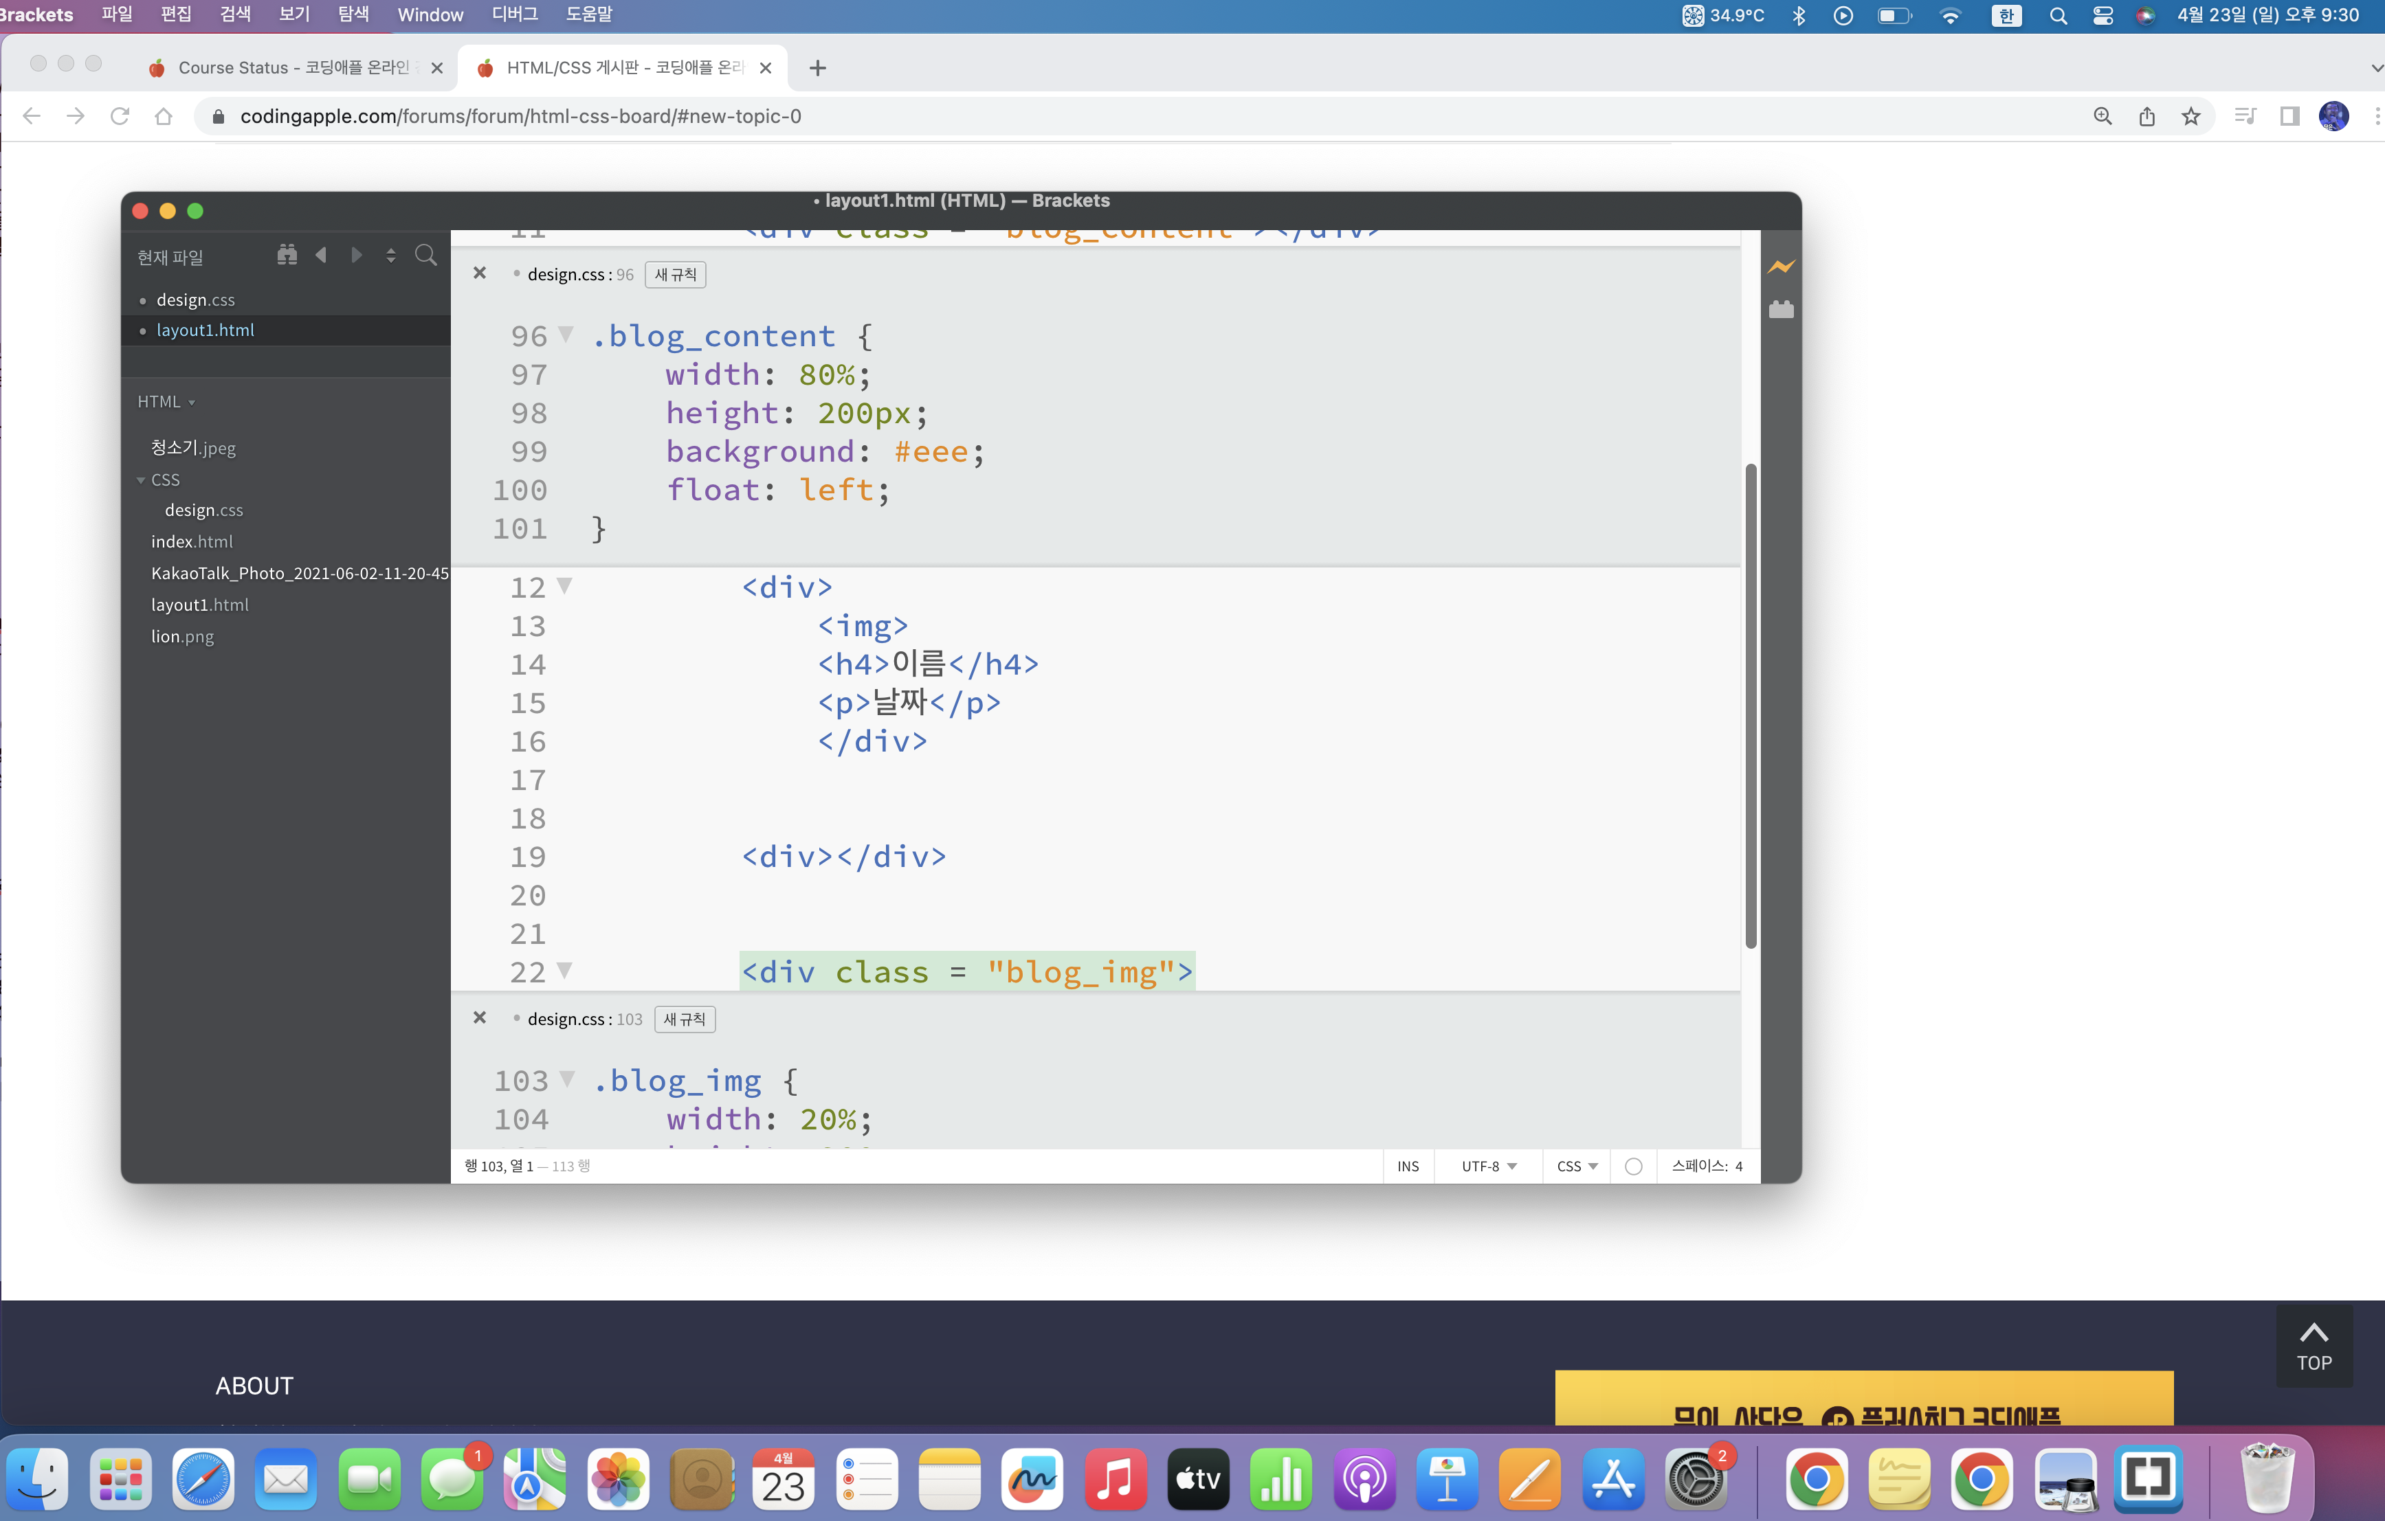Click the lint status circle indicator
The image size is (2385, 1521).
point(1633,1167)
